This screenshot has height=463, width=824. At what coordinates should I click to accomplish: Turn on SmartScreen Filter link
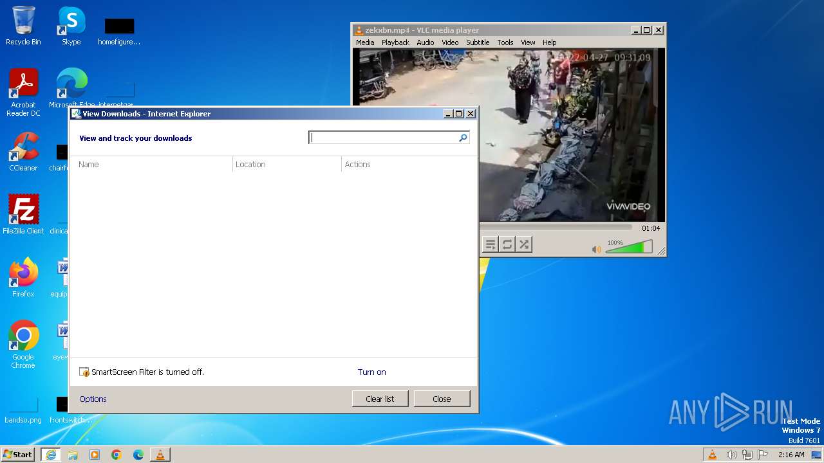(372, 372)
